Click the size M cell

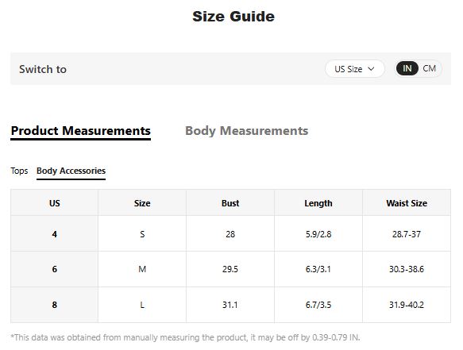[x=142, y=269]
